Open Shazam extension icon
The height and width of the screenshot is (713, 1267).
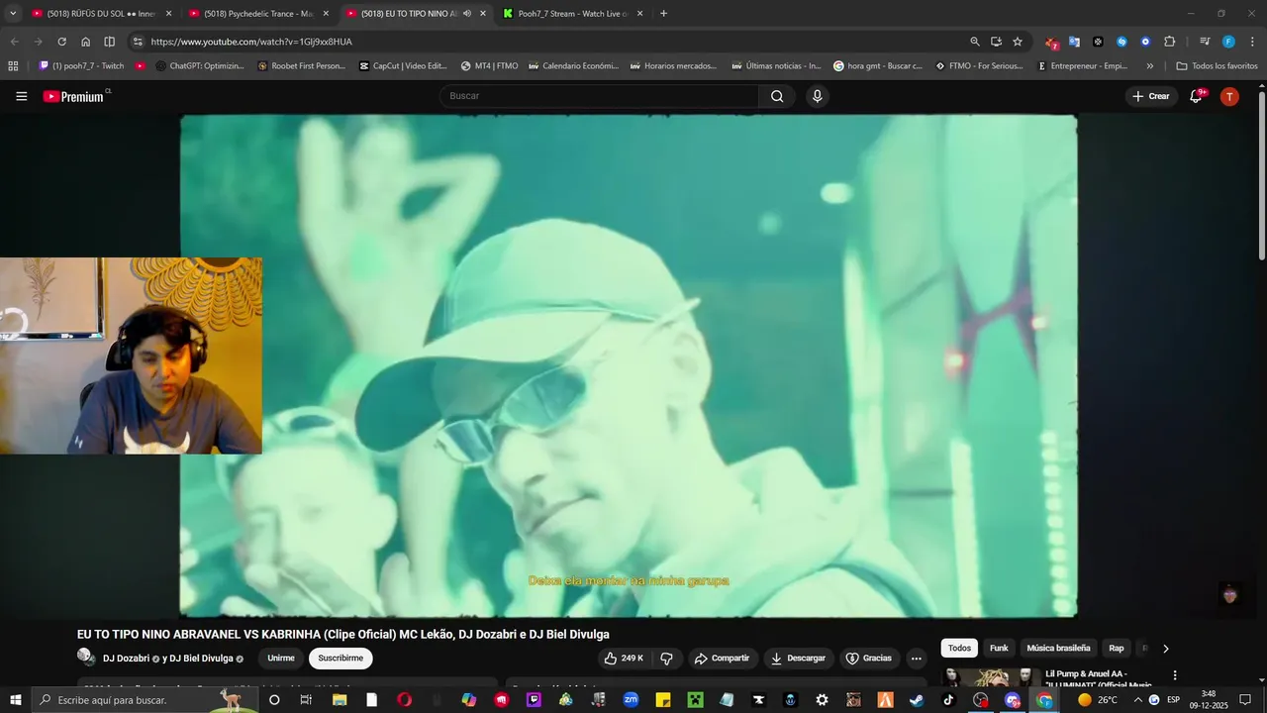(1121, 42)
